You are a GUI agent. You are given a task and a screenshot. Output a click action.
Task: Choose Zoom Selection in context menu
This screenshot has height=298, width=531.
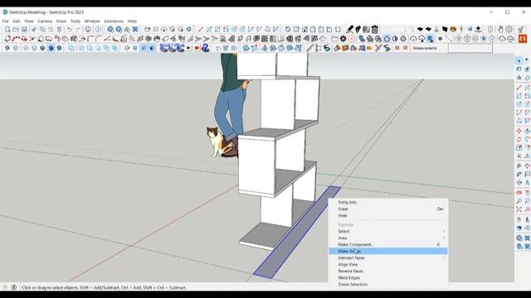[388, 284]
